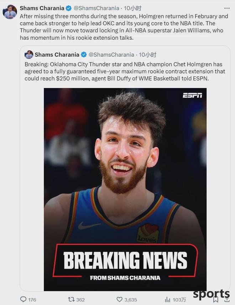
Task: Open the quoted tweet Breaking text
Action: coord(125,71)
